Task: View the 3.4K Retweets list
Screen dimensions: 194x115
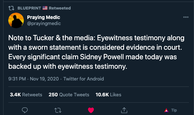Action: click(x=26, y=95)
